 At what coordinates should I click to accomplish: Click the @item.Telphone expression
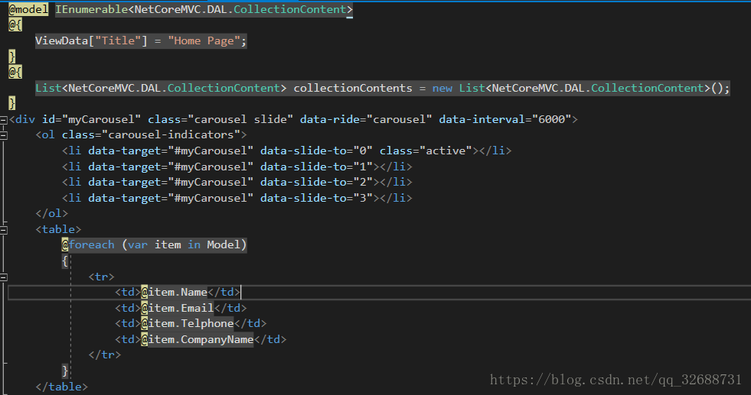(188, 324)
